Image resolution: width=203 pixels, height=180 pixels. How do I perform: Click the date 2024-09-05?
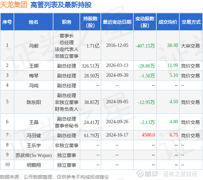pyautogui.click(x=117, y=102)
